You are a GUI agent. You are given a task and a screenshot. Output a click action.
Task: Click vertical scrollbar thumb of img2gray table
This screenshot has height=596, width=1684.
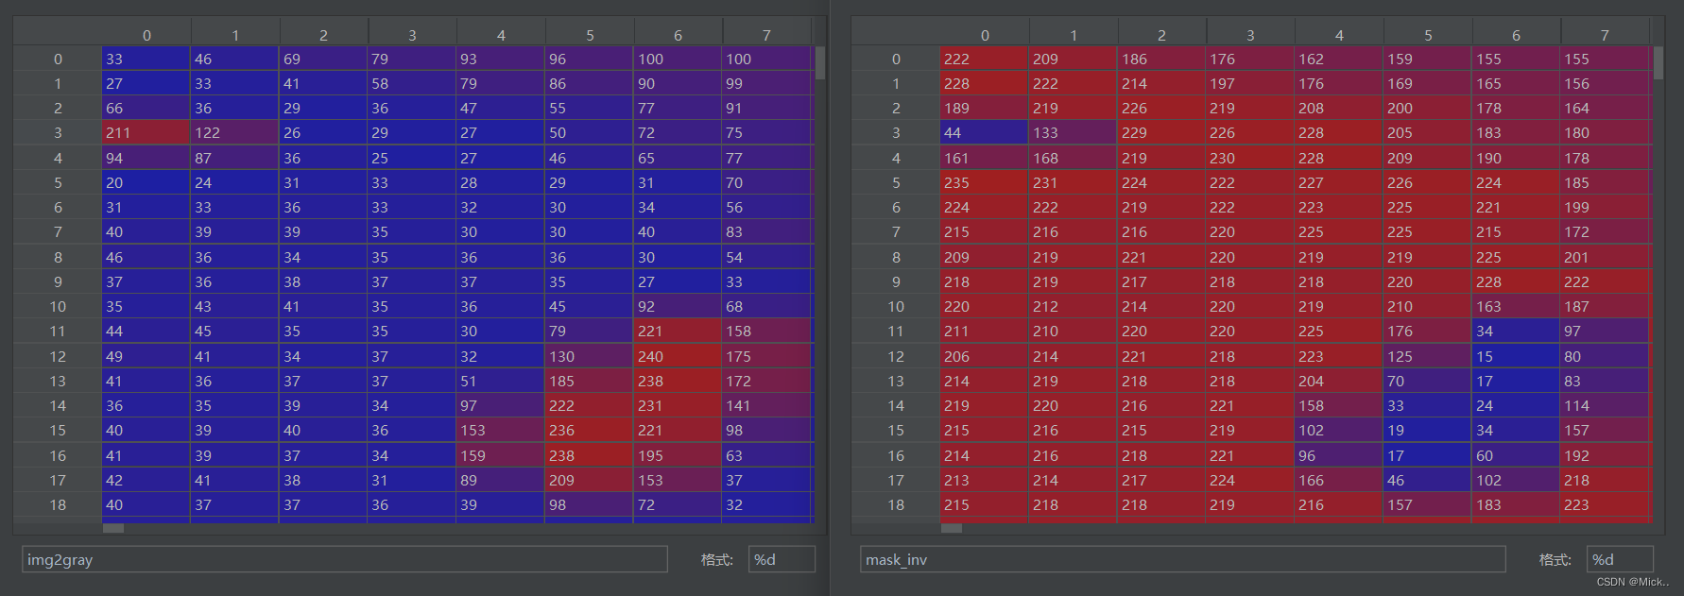[x=820, y=63]
